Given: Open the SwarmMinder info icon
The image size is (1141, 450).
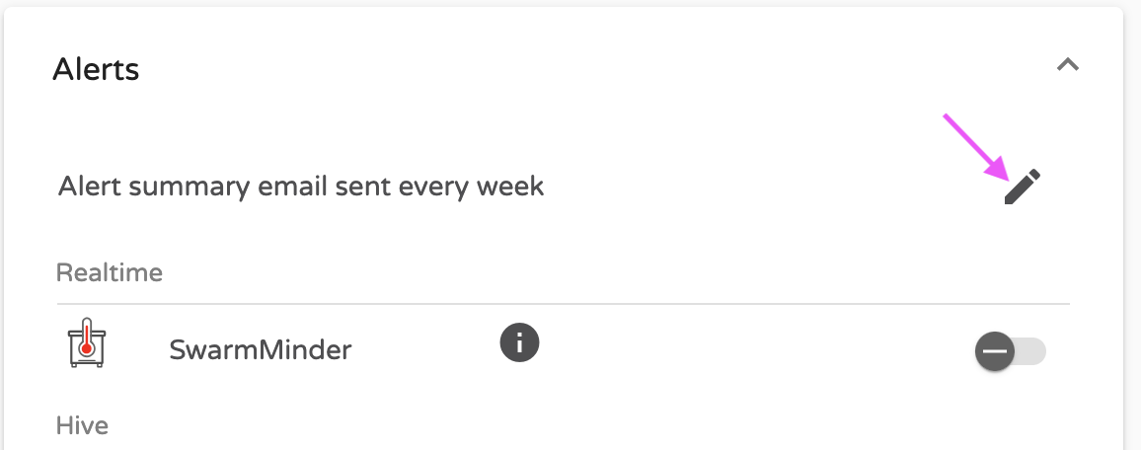Looking at the screenshot, I should 519,342.
